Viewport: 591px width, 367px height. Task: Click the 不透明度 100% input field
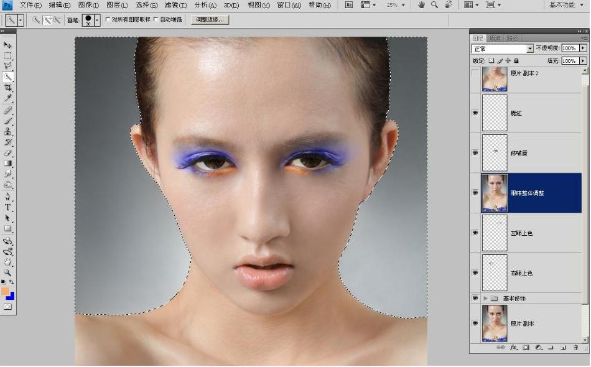[x=570, y=49]
